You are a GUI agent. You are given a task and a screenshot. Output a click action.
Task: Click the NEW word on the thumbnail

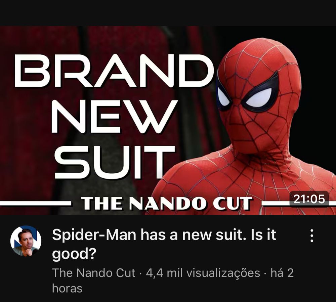pos(115,117)
